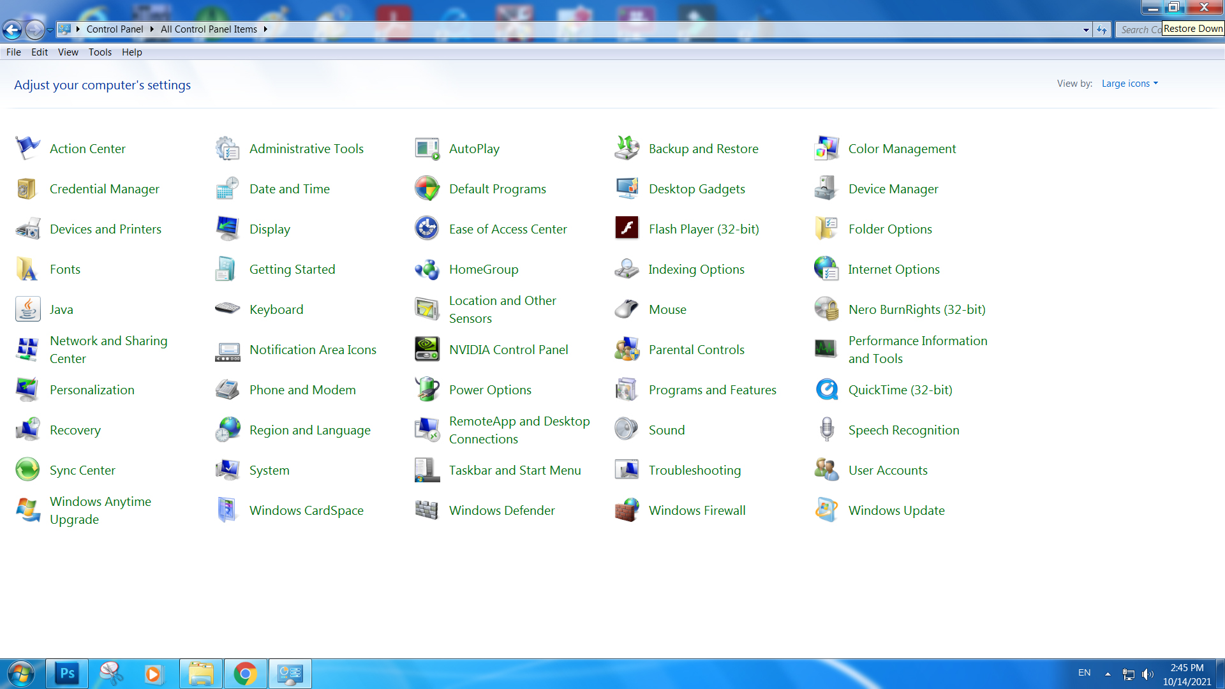Click the Device Manager icon
1225x689 pixels.
click(827, 188)
